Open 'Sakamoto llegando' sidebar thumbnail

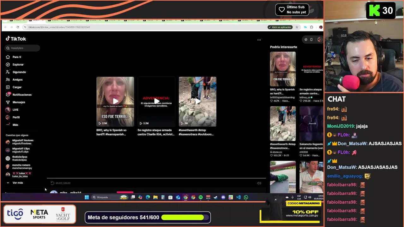point(311,124)
